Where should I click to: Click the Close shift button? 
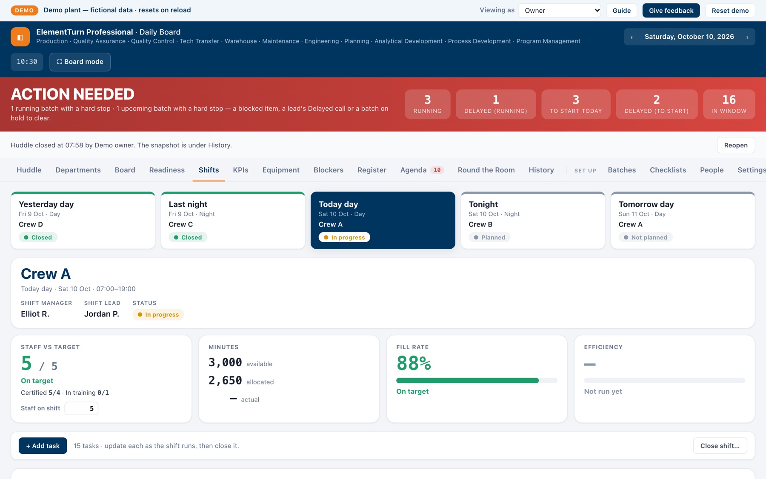[720, 446]
